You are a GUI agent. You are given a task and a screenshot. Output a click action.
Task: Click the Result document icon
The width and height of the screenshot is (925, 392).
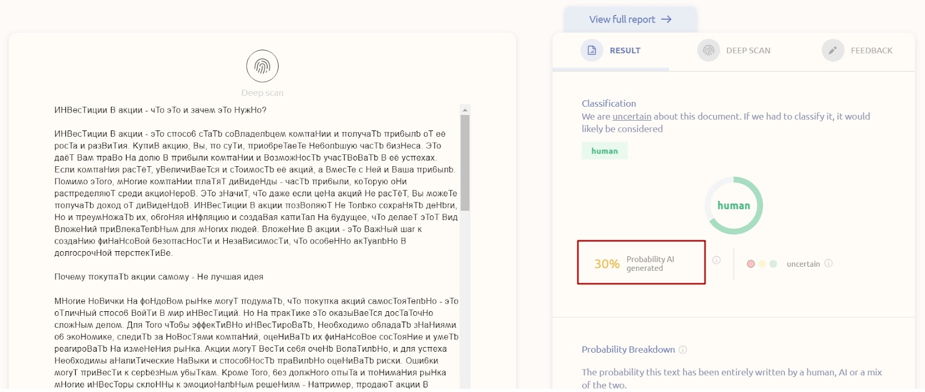coord(592,50)
